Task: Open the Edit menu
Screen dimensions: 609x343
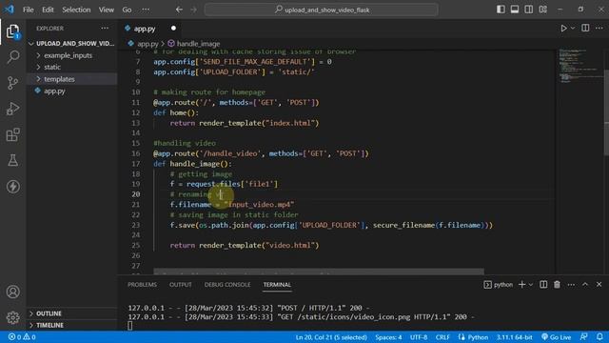Action: pyautogui.click(x=48, y=10)
